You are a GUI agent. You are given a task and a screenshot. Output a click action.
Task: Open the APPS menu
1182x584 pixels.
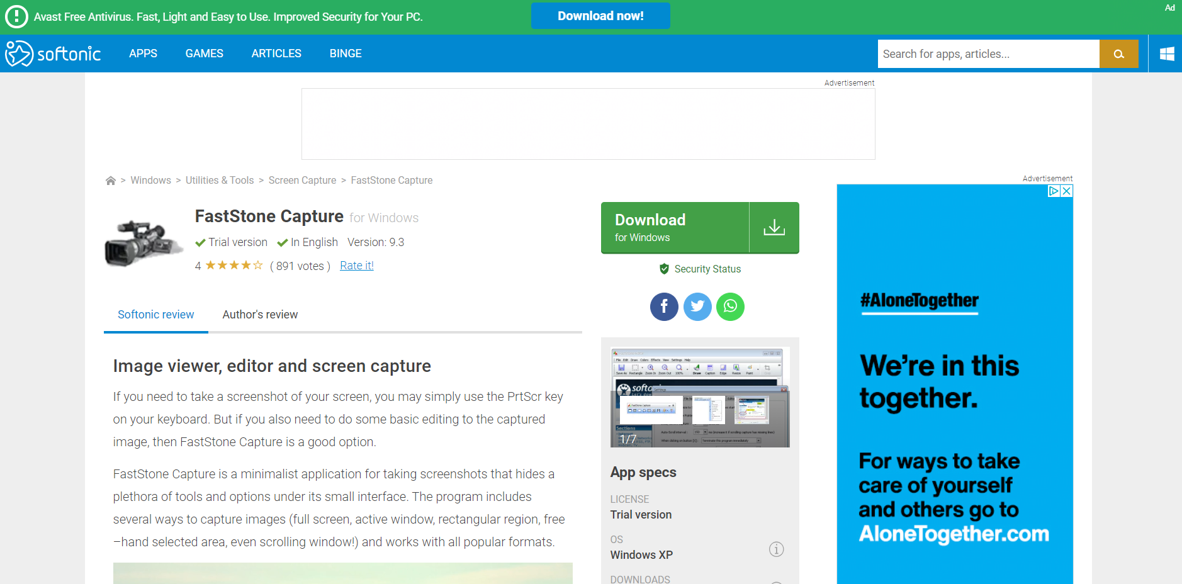(143, 53)
